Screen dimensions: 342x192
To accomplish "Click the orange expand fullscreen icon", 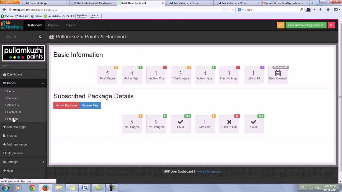I will pos(280,25).
